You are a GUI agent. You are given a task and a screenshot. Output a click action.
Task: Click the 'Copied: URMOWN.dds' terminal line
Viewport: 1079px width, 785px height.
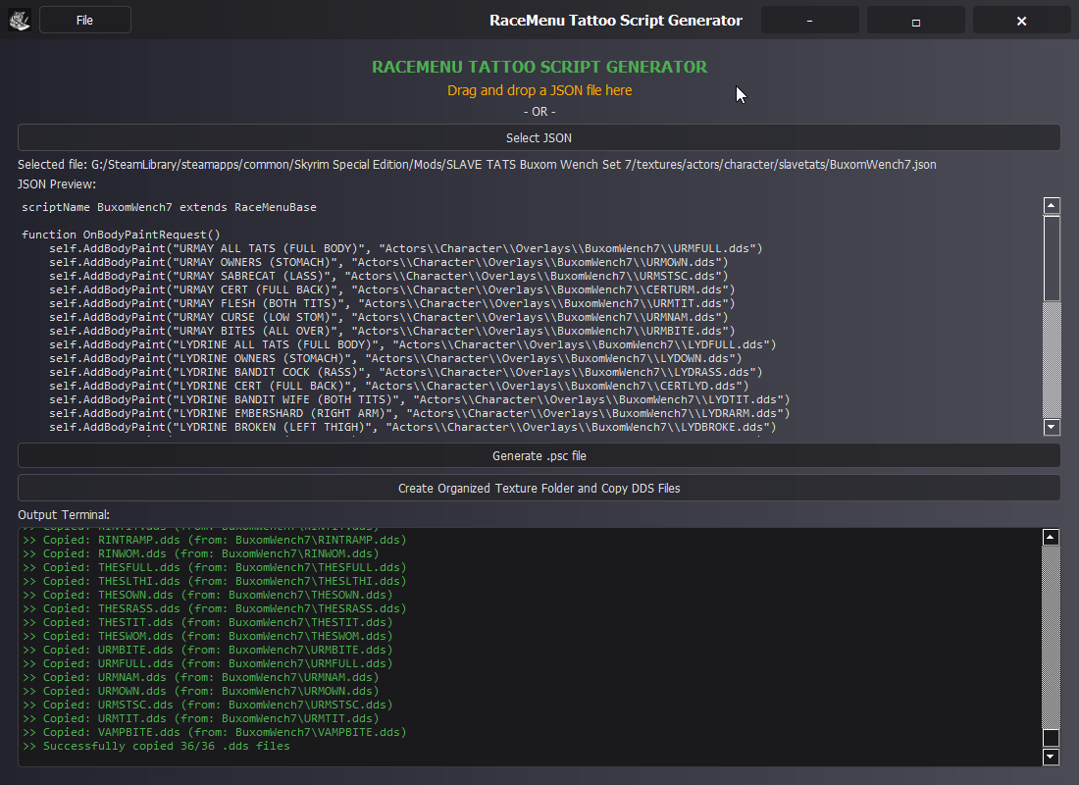pyautogui.click(x=201, y=692)
